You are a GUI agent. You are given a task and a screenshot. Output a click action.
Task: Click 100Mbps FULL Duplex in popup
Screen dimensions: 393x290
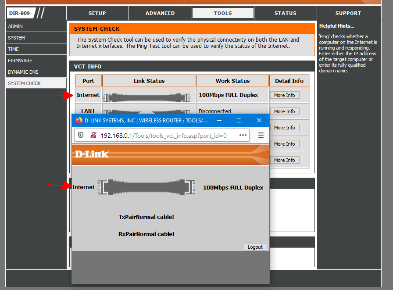(233, 187)
